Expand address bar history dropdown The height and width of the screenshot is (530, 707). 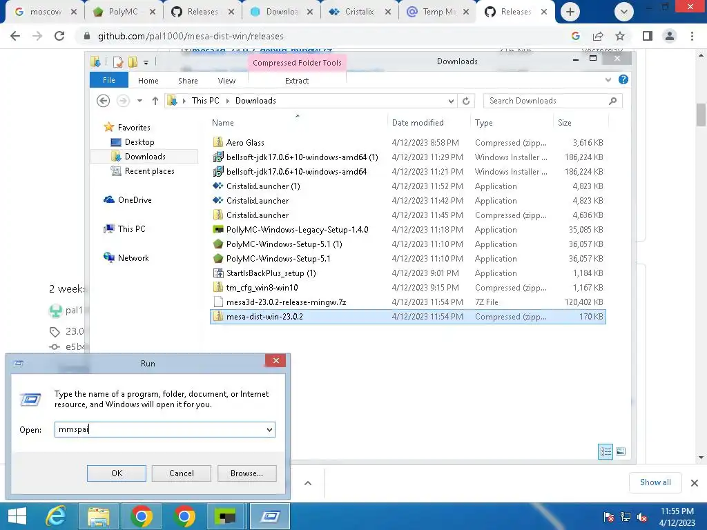451,101
